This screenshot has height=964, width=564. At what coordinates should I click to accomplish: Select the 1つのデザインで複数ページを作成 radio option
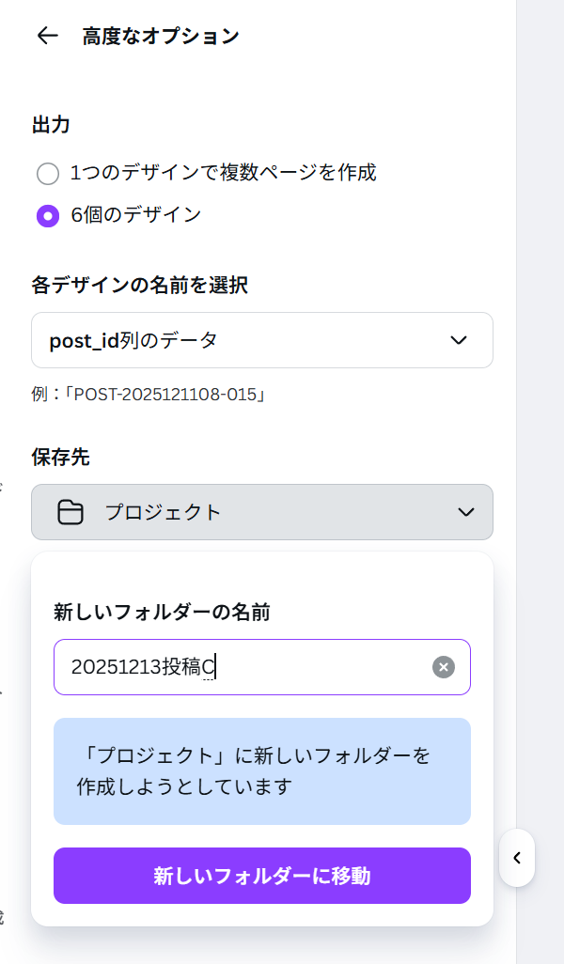click(x=48, y=174)
